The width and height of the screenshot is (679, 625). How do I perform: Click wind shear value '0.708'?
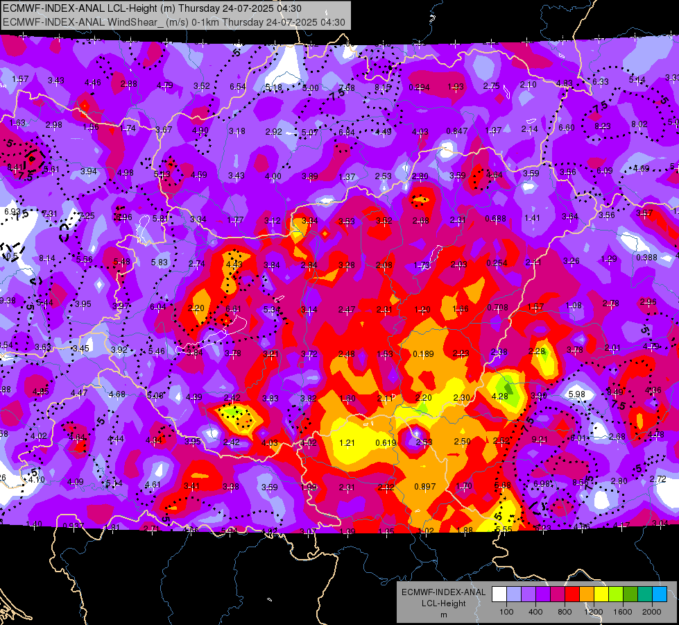click(x=497, y=308)
